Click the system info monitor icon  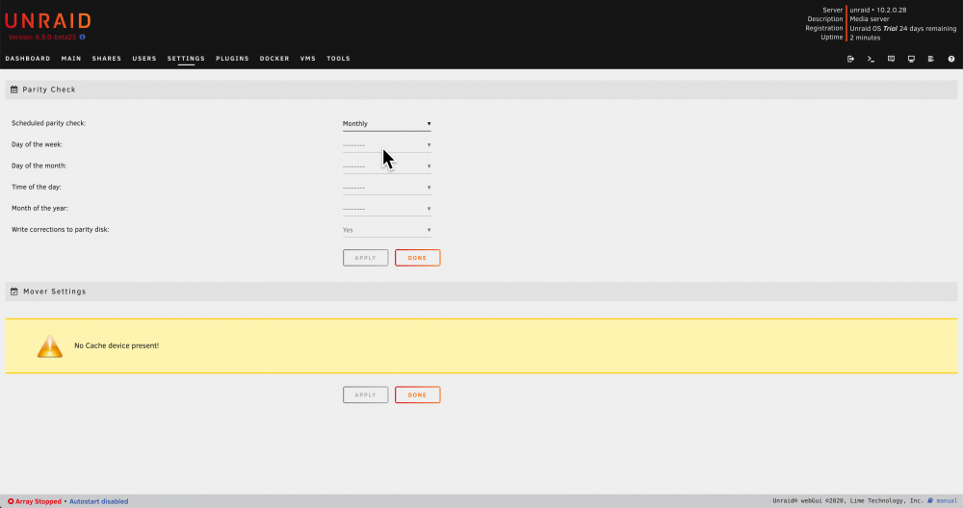coord(911,59)
